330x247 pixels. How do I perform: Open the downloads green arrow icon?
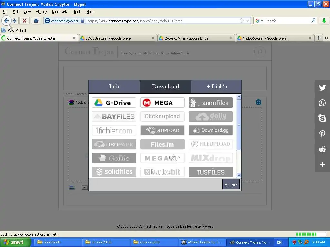pos(324,21)
